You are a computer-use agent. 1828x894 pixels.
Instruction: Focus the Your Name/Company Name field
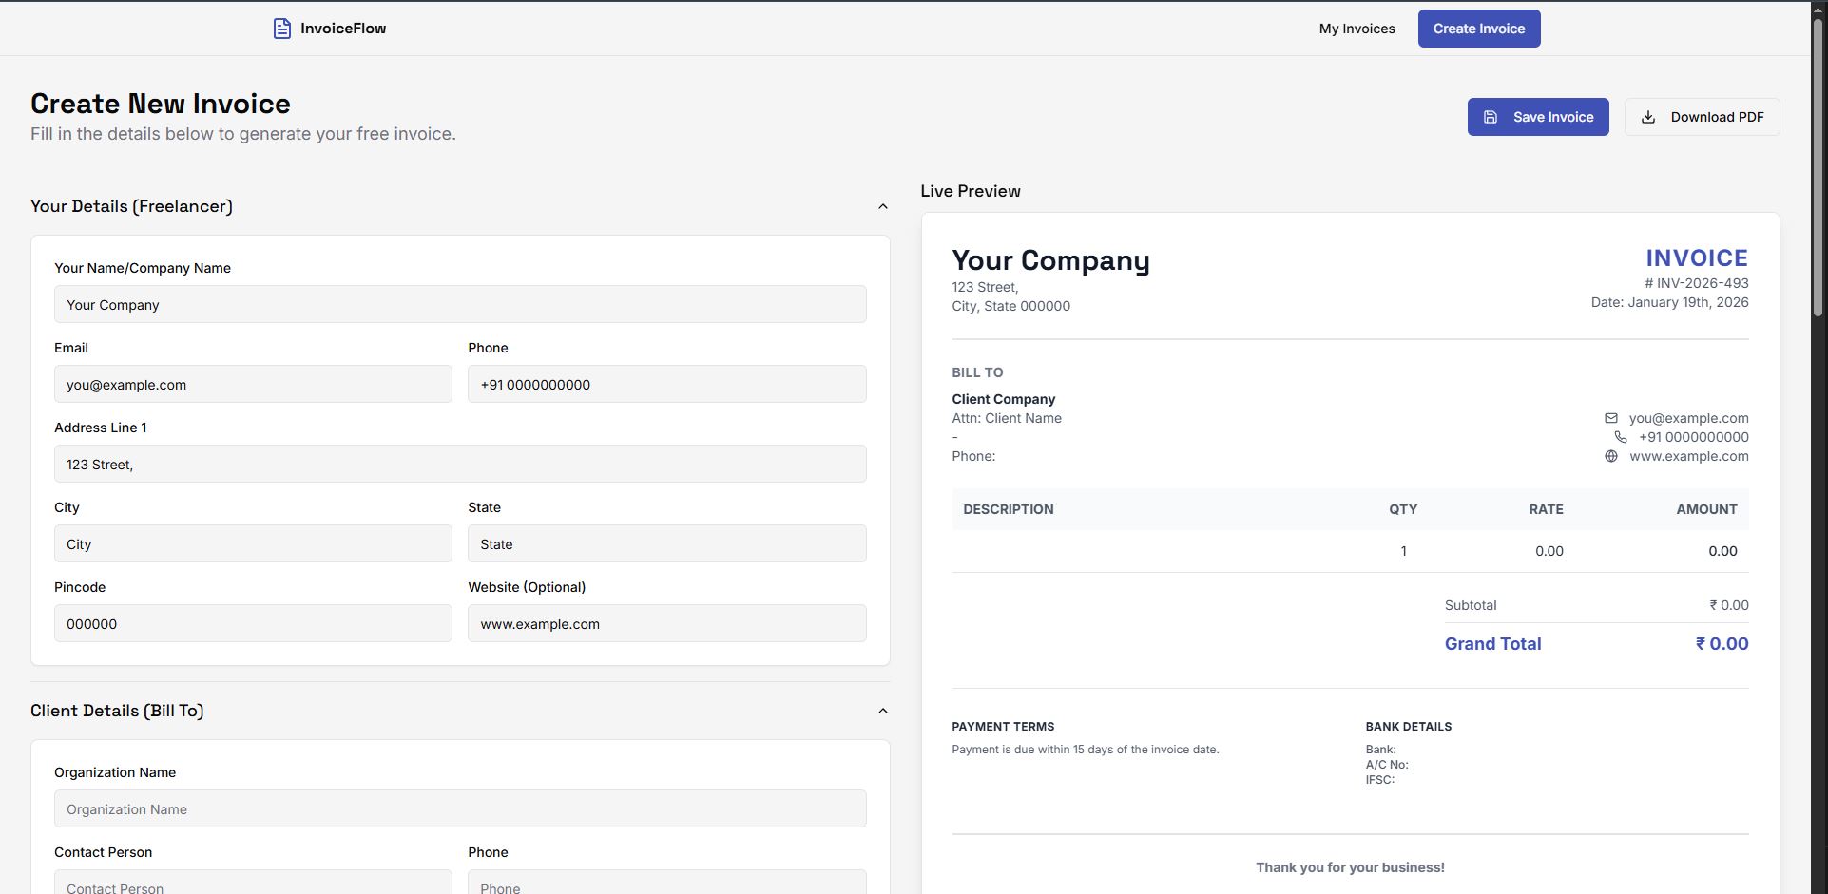(x=460, y=305)
